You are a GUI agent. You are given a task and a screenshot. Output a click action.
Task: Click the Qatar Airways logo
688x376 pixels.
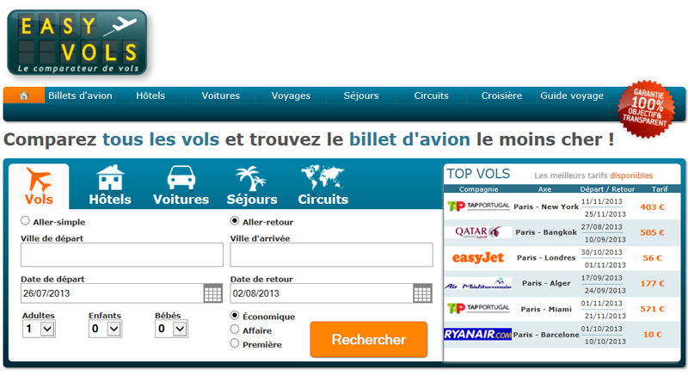coord(478,231)
